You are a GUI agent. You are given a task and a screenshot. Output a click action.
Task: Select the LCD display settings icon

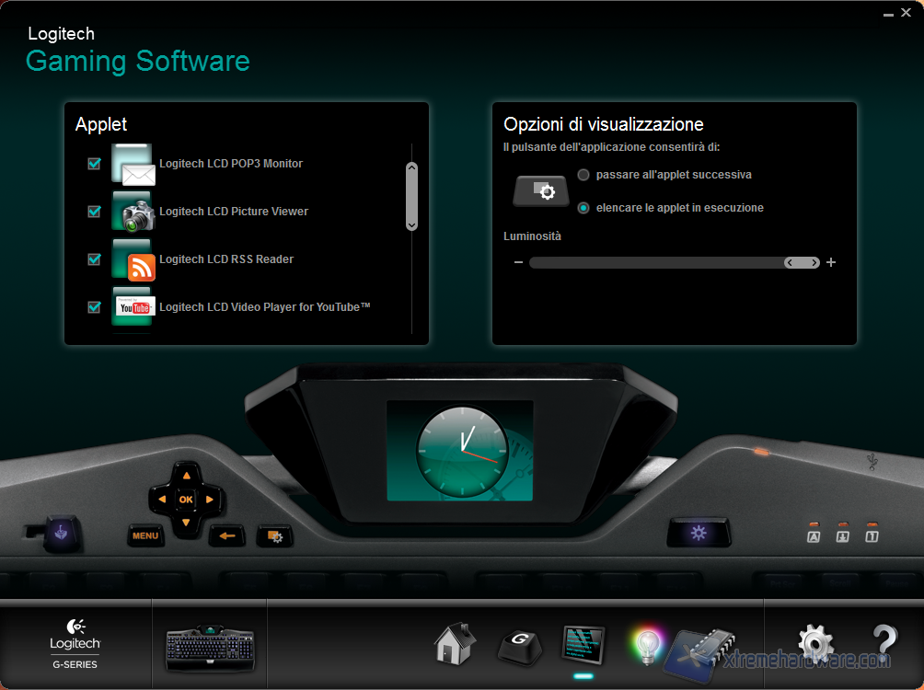pos(583,645)
